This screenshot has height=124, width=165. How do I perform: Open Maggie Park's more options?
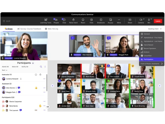click(44, 92)
